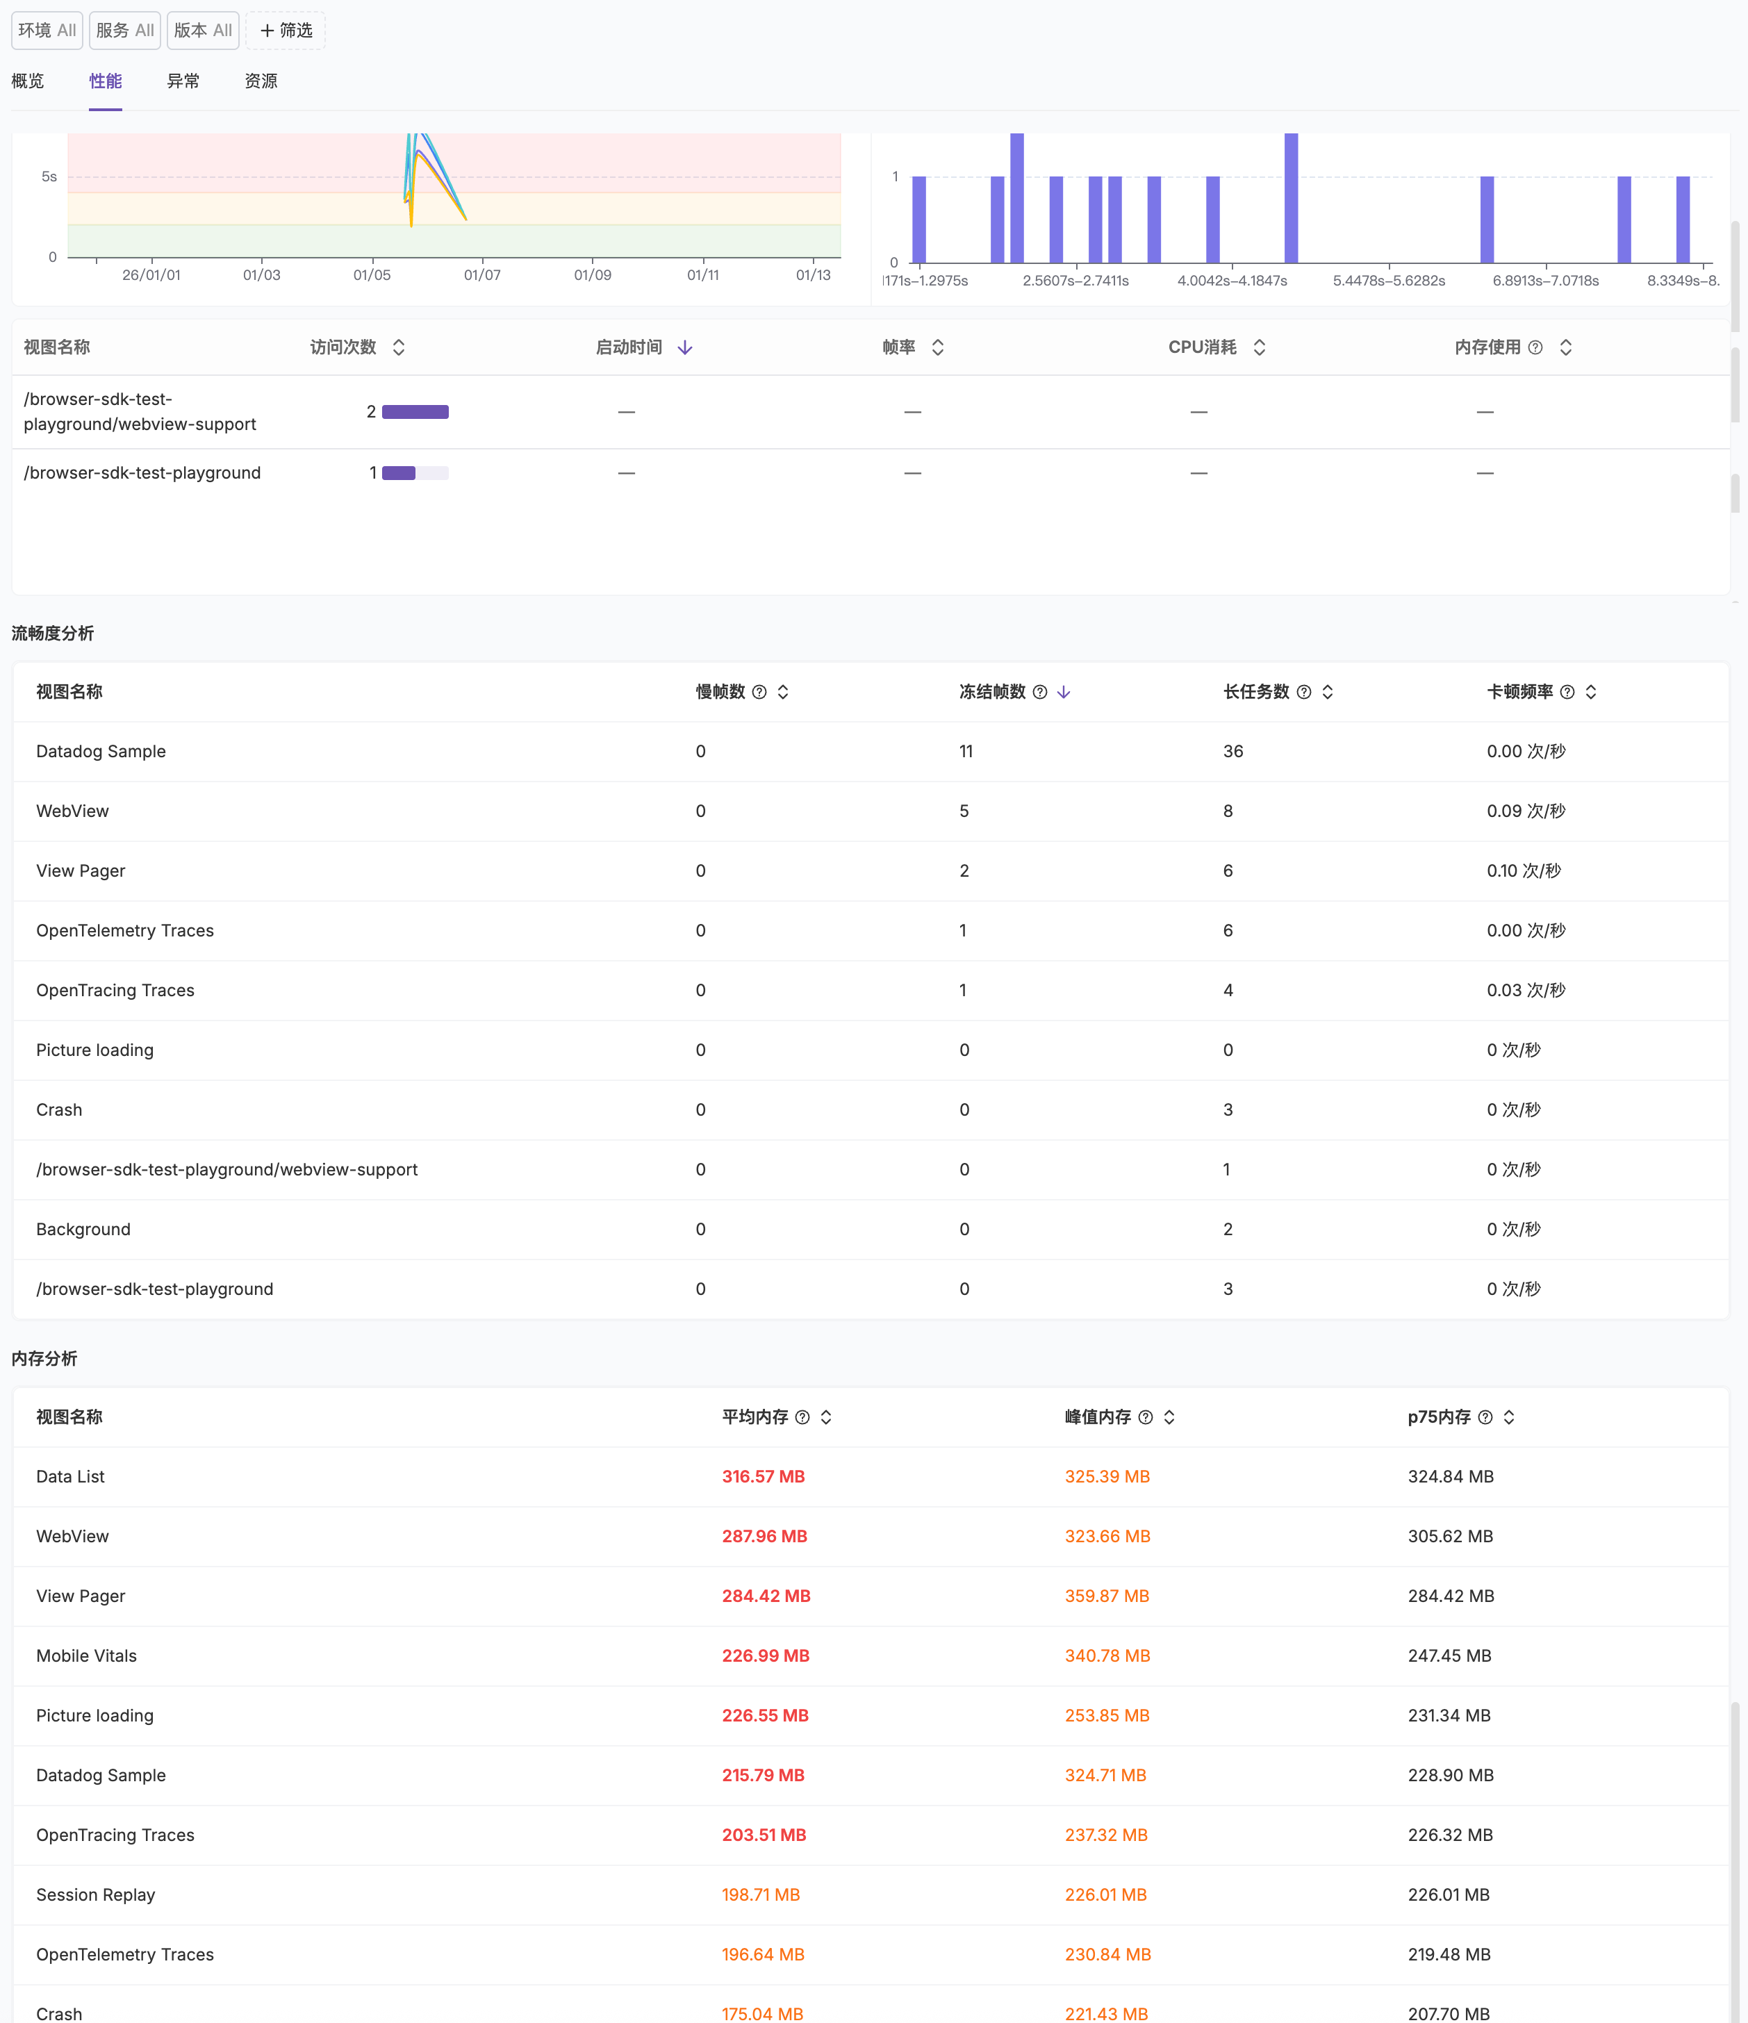Screen dimensions: 1748x2023
Task: Toggle the descending sort arrow on 启动时间
Action: [x=684, y=347]
